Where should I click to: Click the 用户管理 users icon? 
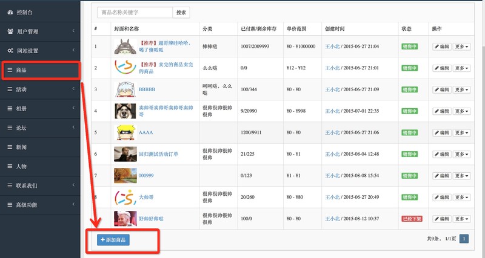10,31
